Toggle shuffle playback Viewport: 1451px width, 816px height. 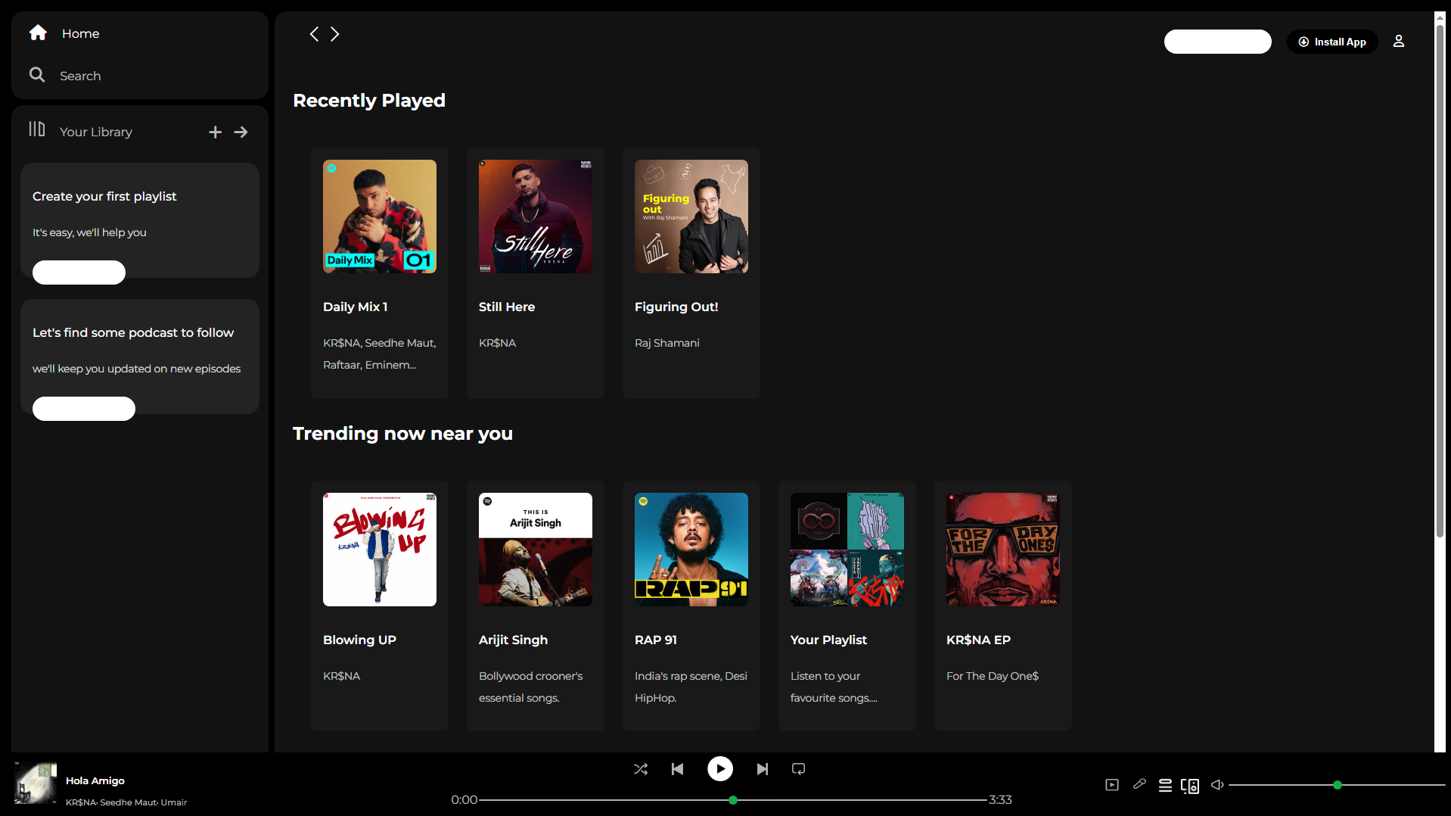pyautogui.click(x=641, y=769)
